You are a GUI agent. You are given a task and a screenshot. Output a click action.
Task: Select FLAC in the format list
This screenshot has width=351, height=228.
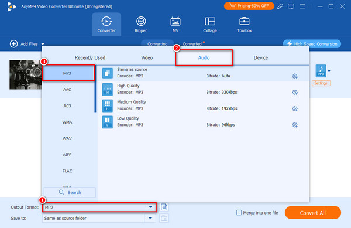[x=67, y=171]
